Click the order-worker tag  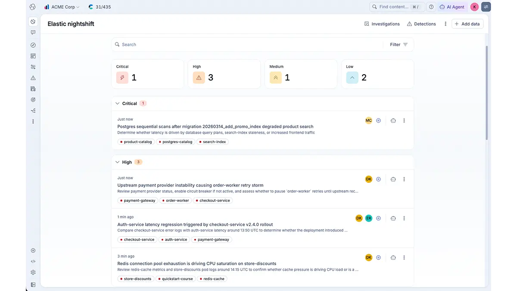coord(175,200)
